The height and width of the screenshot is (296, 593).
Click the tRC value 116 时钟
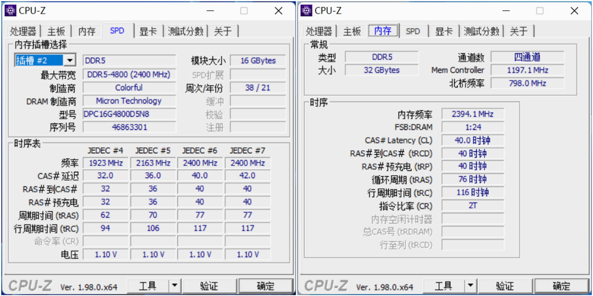point(473,192)
